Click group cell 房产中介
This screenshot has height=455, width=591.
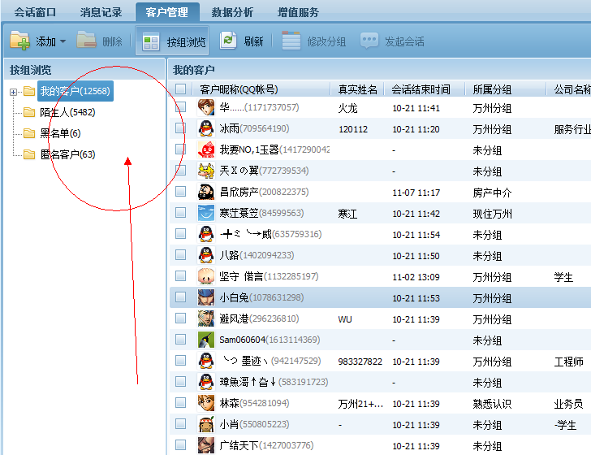492,193
